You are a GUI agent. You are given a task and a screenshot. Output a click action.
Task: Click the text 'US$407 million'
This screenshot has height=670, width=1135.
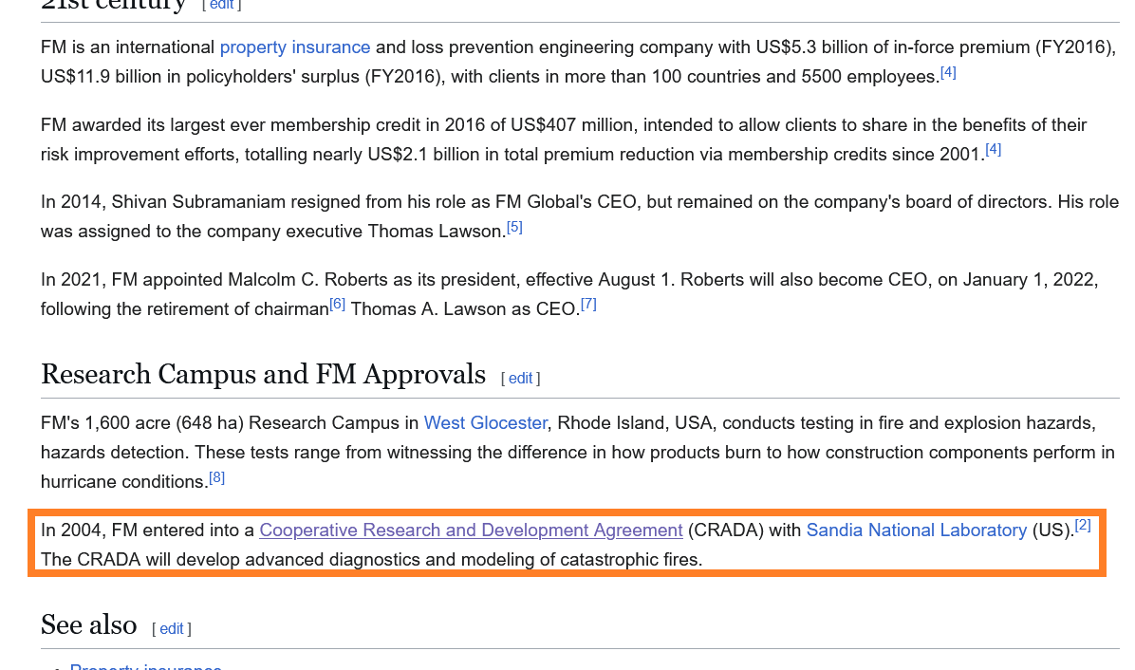(x=572, y=125)
